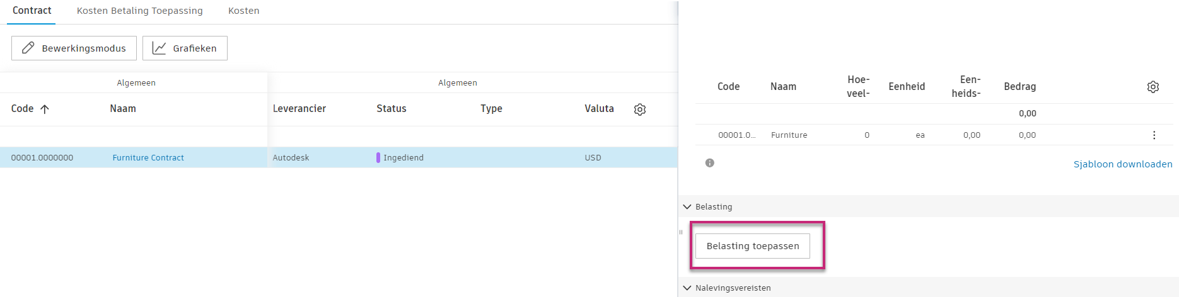Image resolution: width=1179 pixels, height=297 pixels.
Task: Open contract table column settings gear
Action: tap(639, 109)
